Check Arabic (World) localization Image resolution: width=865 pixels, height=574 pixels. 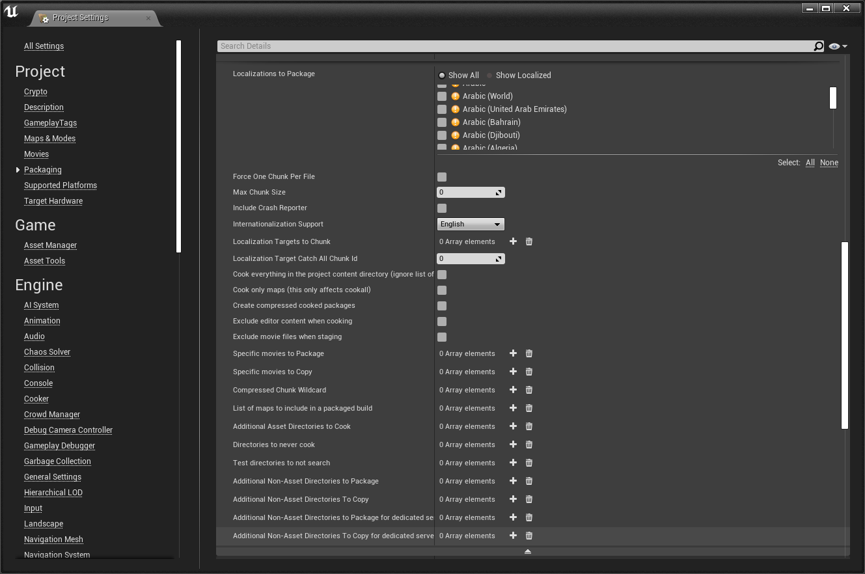(442, 96)
